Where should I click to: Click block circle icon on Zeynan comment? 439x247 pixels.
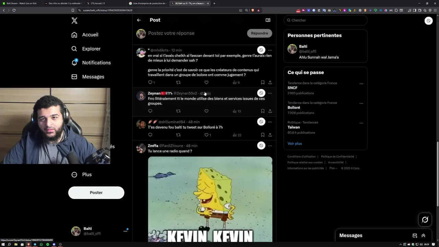click(261, 93)
